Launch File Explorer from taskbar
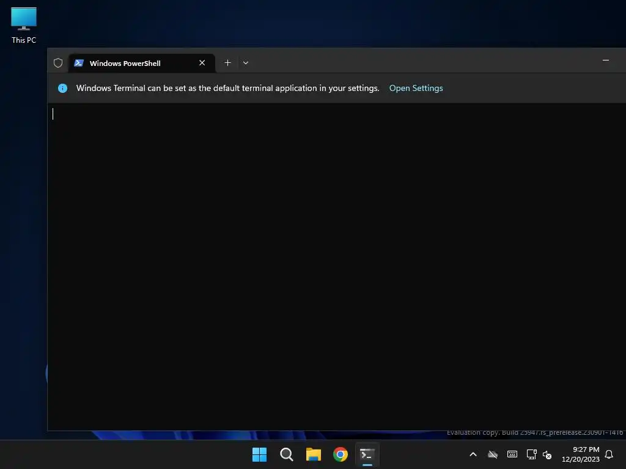This screenshot has height=469, width=626. click(x=314, y=454)
